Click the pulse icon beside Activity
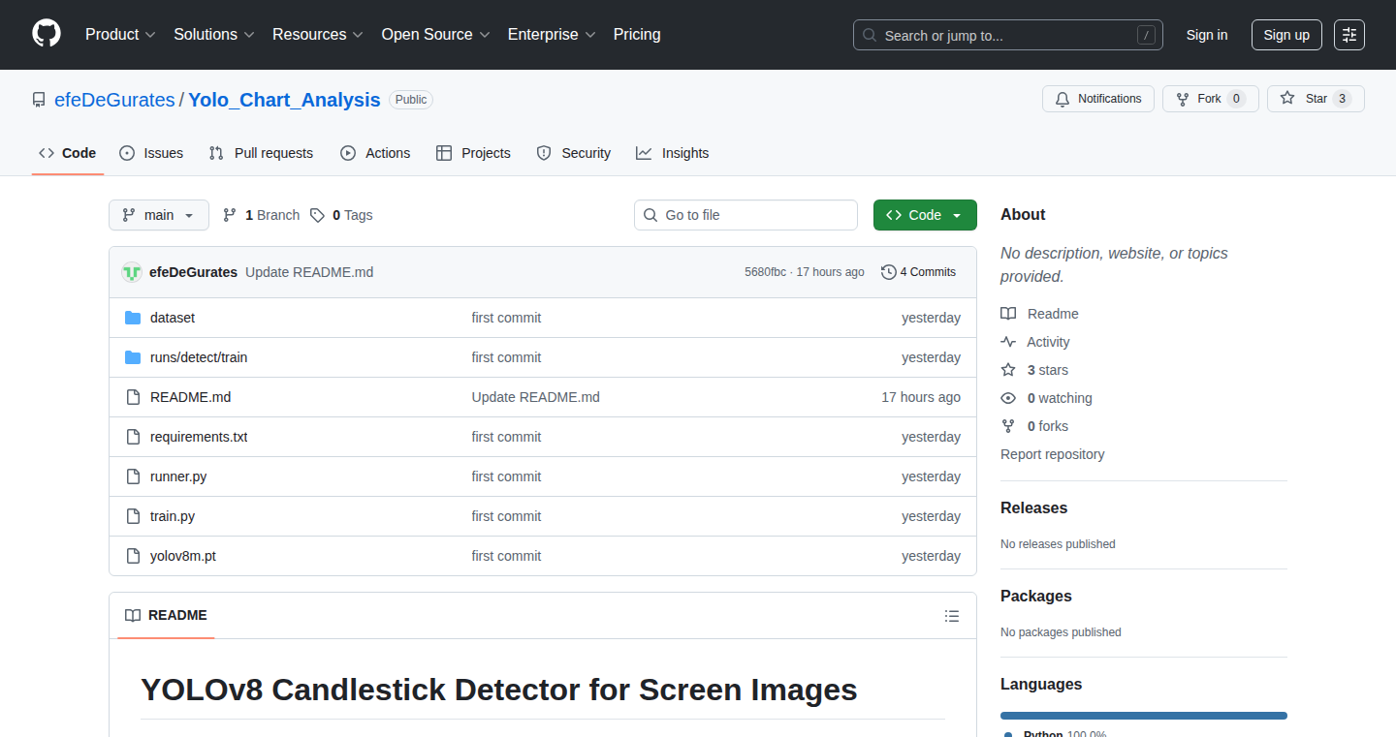The height and width of the screenshot is (737, 1396). pos(1008,342)
